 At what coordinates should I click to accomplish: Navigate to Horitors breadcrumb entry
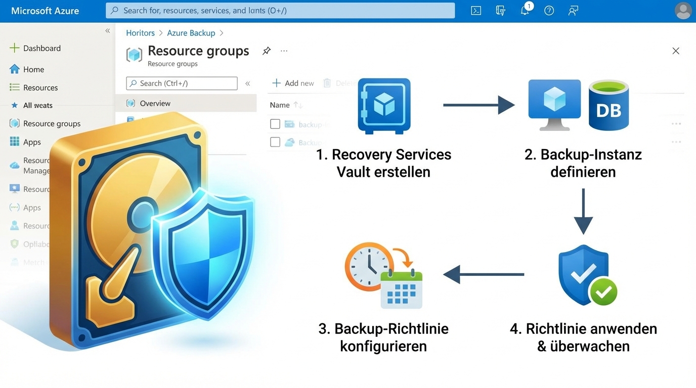[140, 32]
